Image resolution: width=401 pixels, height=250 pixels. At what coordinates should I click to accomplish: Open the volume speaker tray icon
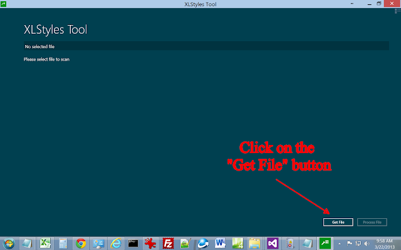click(367, 244)
